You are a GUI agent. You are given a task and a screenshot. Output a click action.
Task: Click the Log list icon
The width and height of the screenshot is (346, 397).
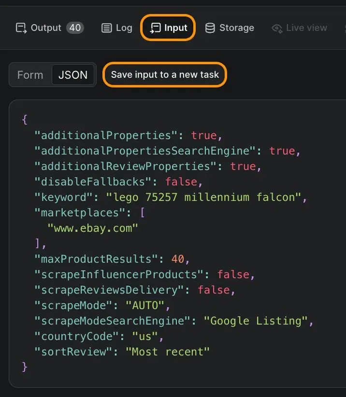pos(106,28)
